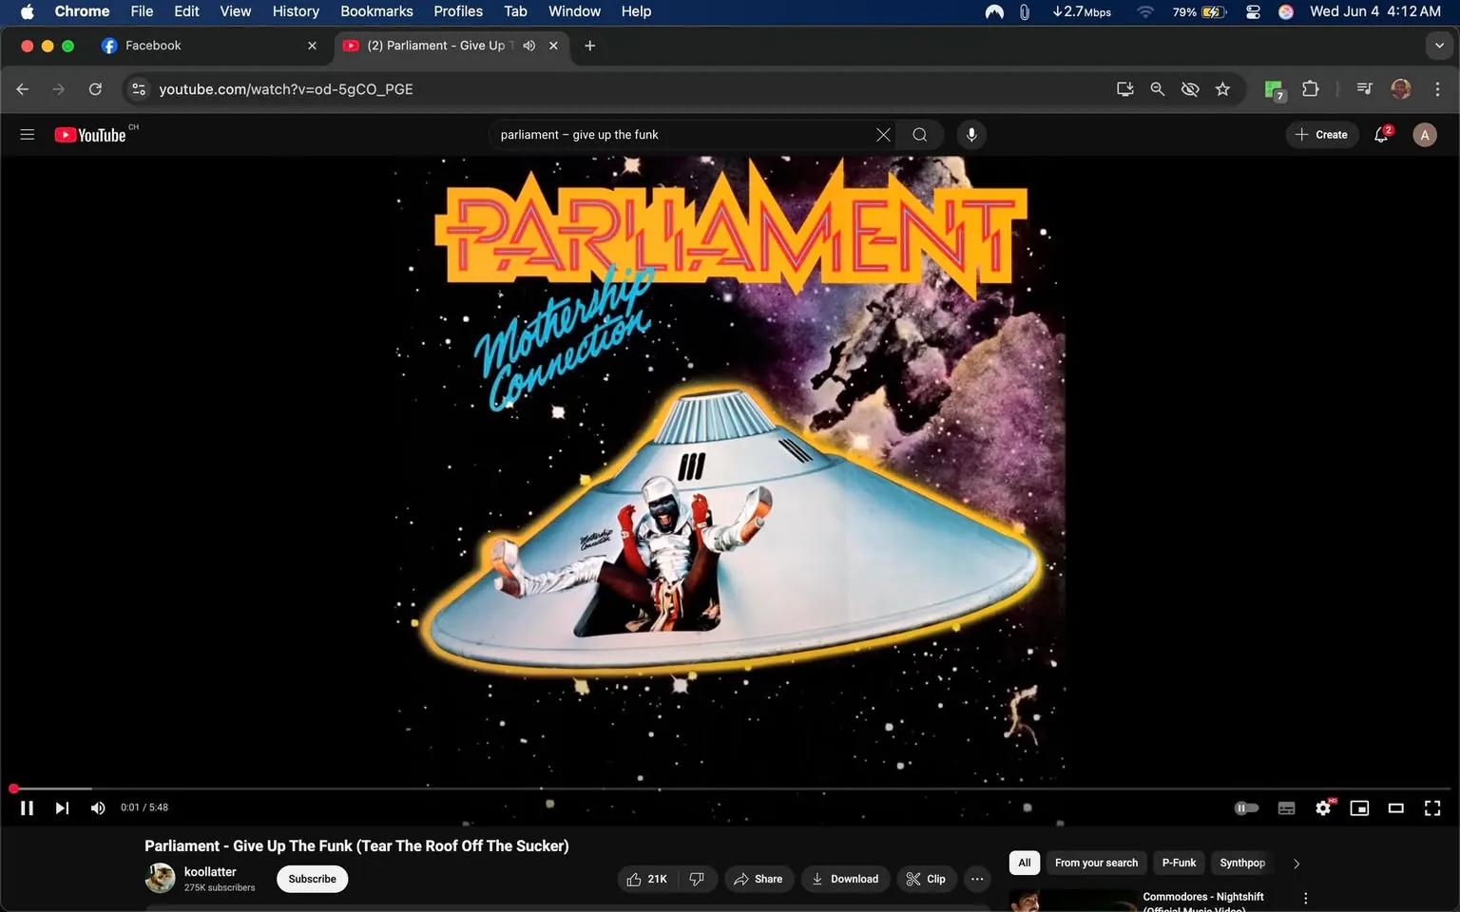This screenshot has height=912, width=1460.
Task: Open the YouTube guide hamburger menu
Action: (27, 134)
